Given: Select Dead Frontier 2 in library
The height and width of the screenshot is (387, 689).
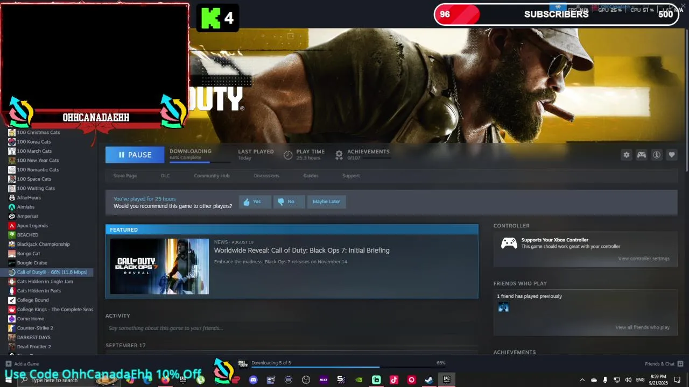Looking at the screenshot, I should [34, 347].
